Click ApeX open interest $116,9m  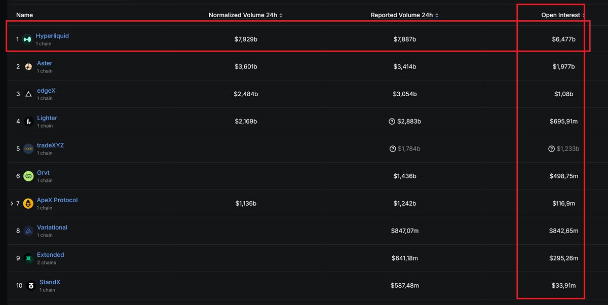pos(564,203)
